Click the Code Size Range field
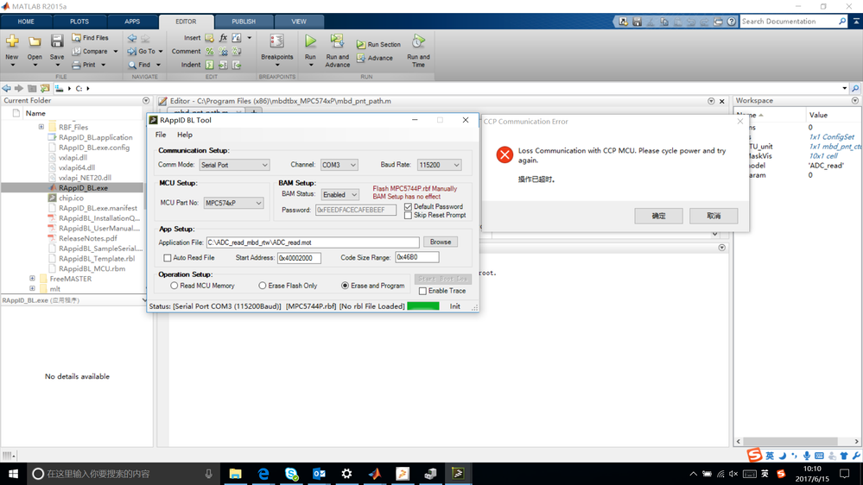This screenshot has height=485, width=863. tap(416, 257)
